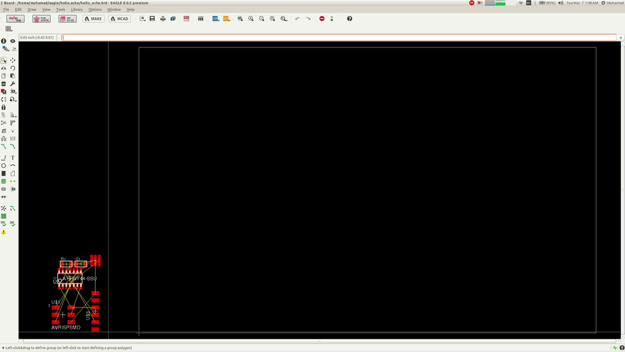This screenshot has height=352, width=625.
Task: Select the Mark origin tool
Action: [14, 49]
